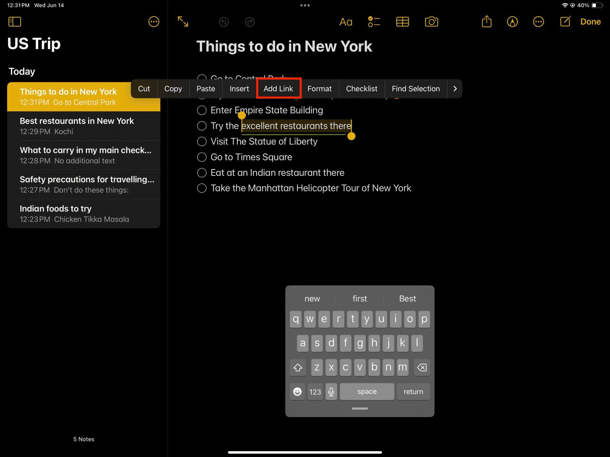610x457 pixels.
Task: Open note Safety precautions for travelling...
Action: click(x=84, y=184)
